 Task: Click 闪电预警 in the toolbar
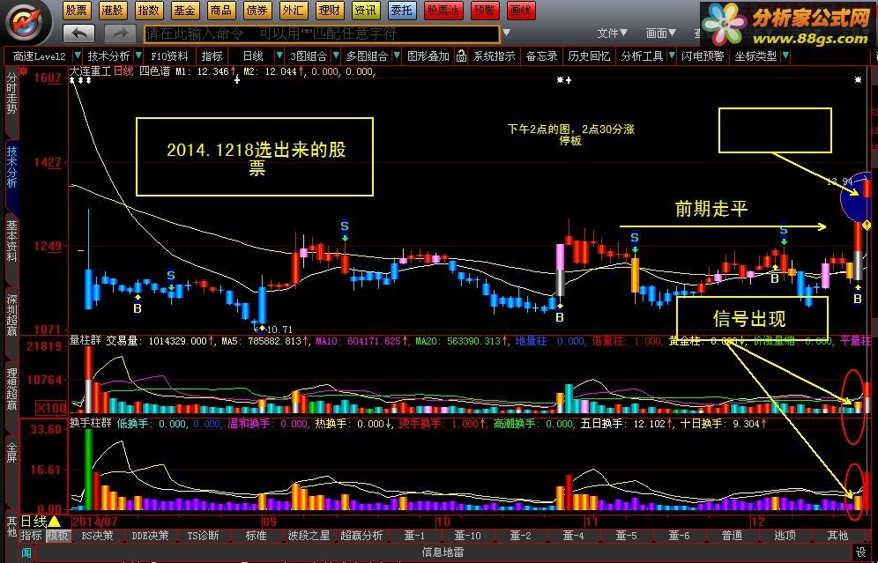[703, 56]
